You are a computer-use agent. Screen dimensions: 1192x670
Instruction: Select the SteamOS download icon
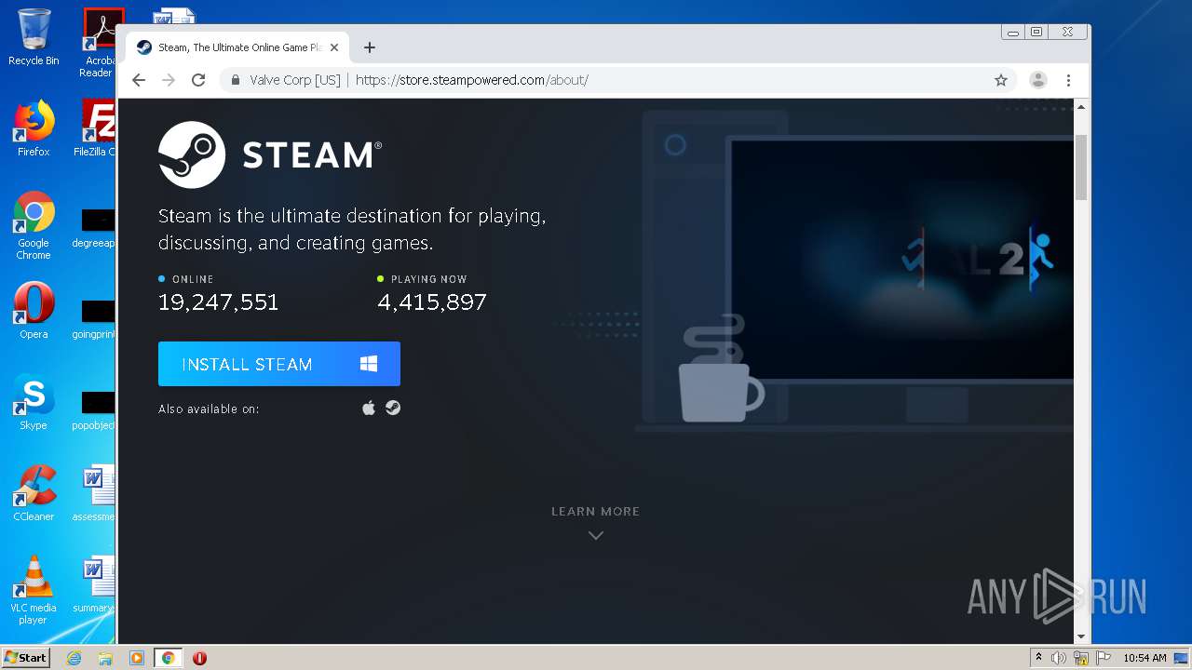click(393, 408)
